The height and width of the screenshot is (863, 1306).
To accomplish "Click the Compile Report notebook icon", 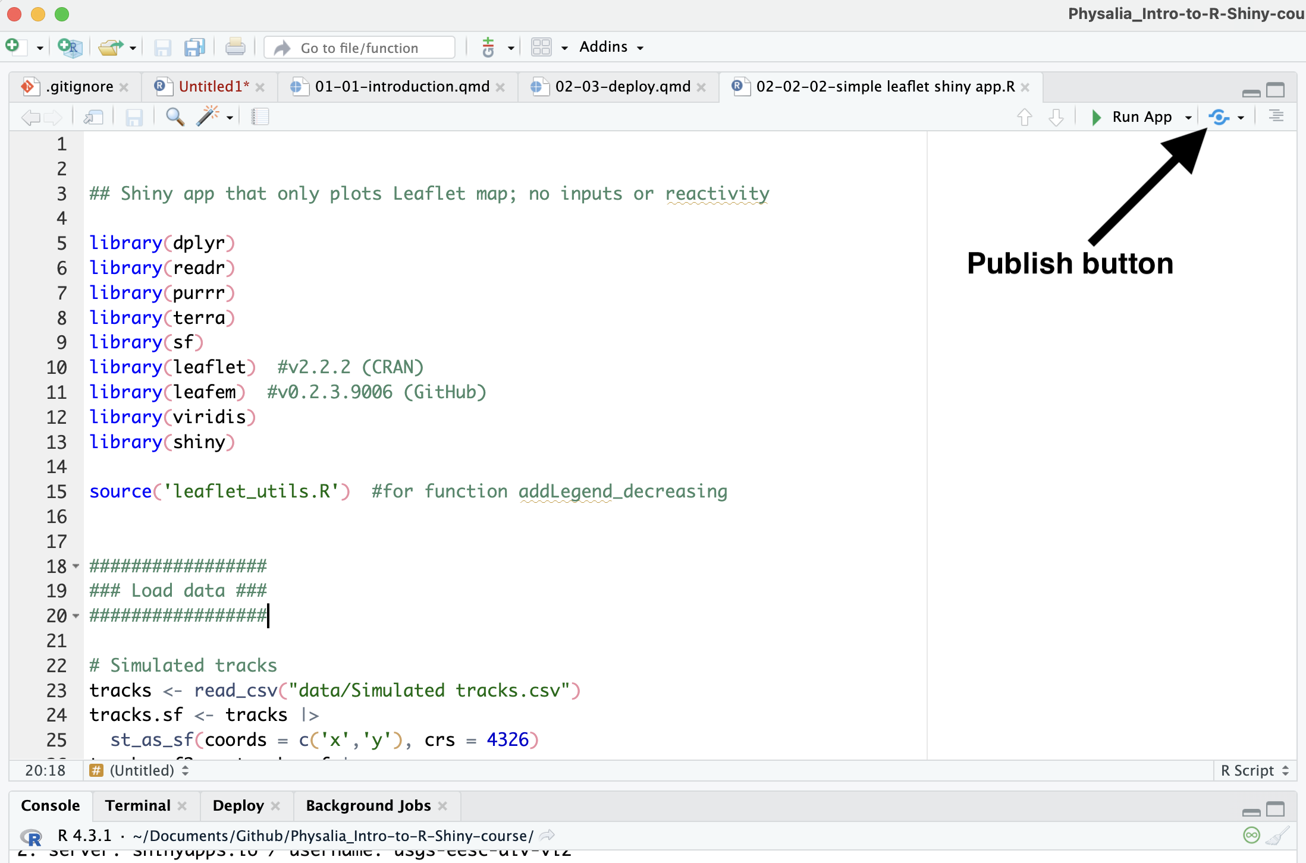I will pyautogui.click(x=260, y=116).
